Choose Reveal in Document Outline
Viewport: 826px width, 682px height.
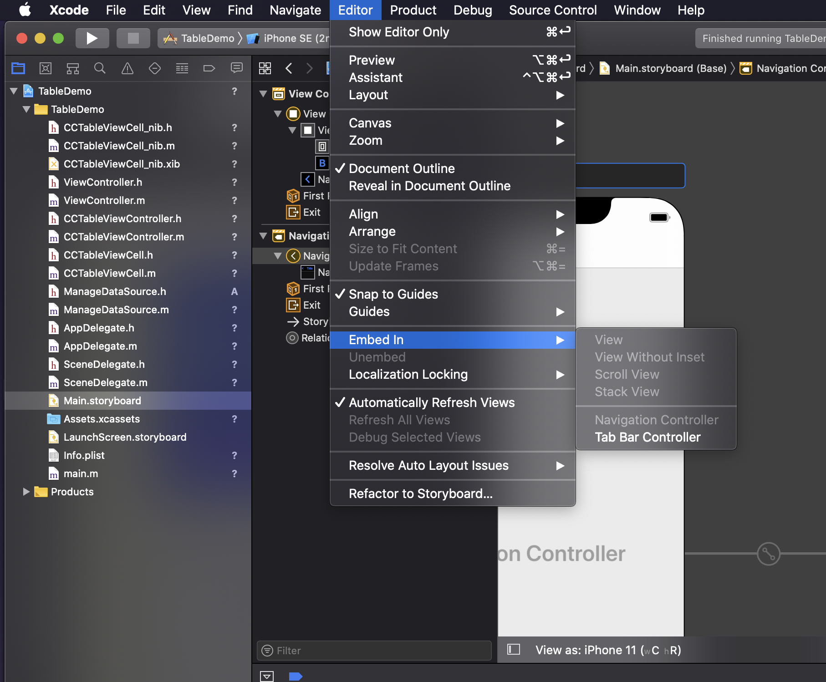(x=452, y=186)
